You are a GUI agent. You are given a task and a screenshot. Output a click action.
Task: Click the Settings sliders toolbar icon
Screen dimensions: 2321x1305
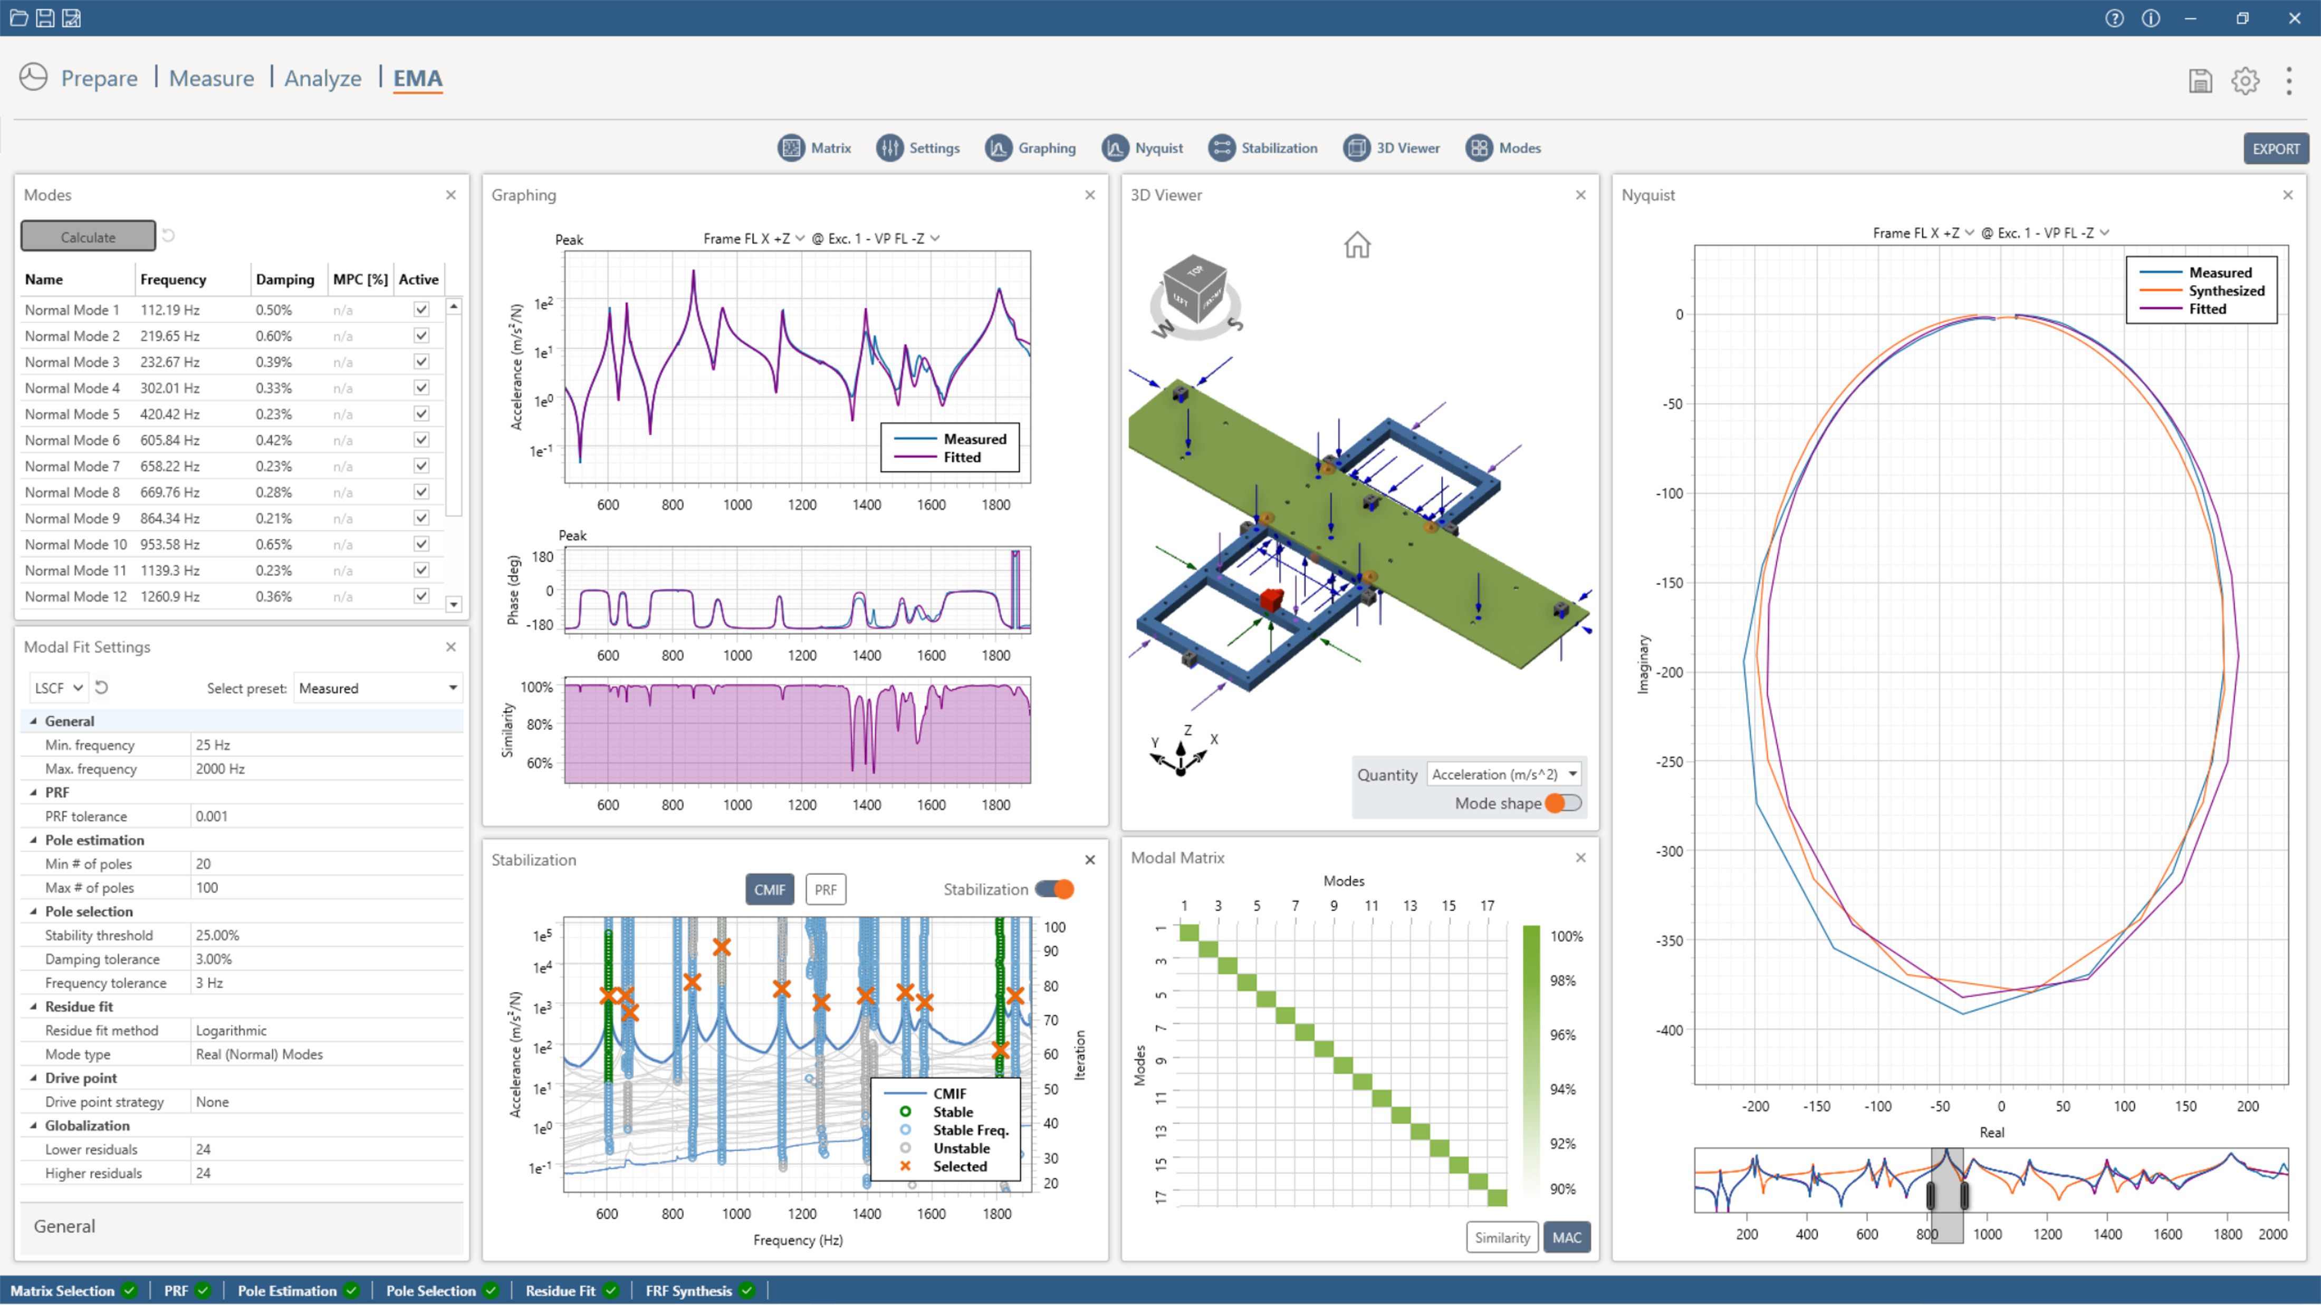(889, 148)
